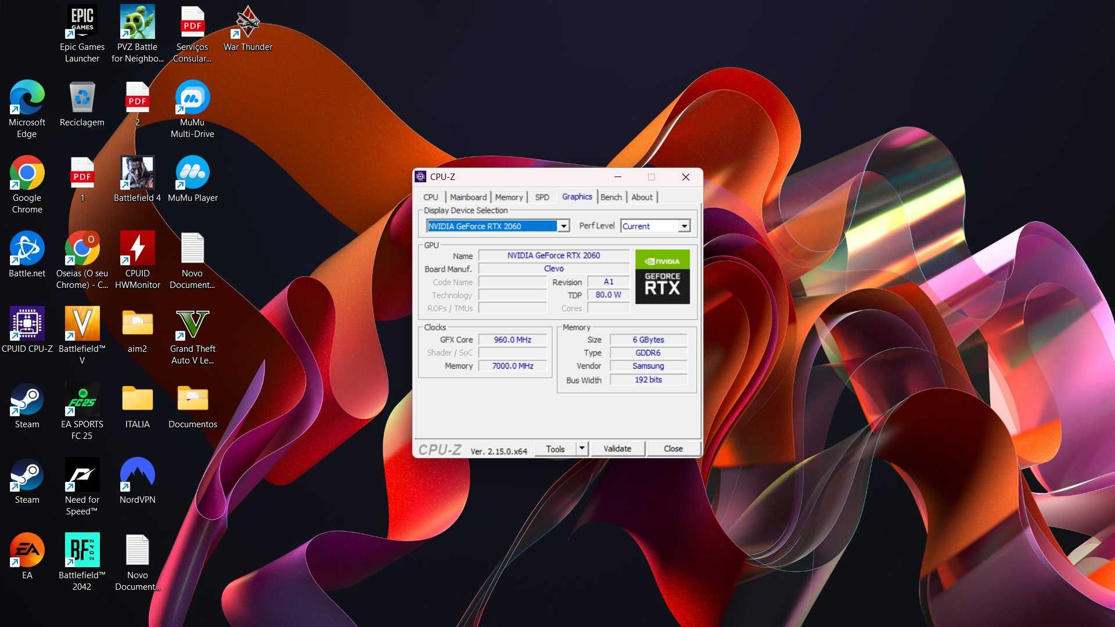This screenshot has height=627, width=1115.
Task: Select PDF file named 2
Action: [138, 103]
